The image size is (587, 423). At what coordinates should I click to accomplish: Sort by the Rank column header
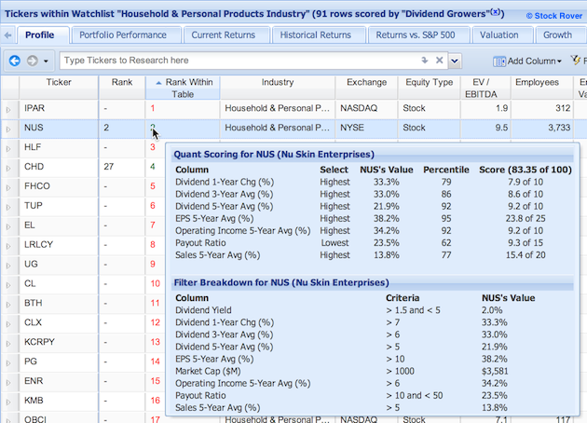tap(122, 88)
